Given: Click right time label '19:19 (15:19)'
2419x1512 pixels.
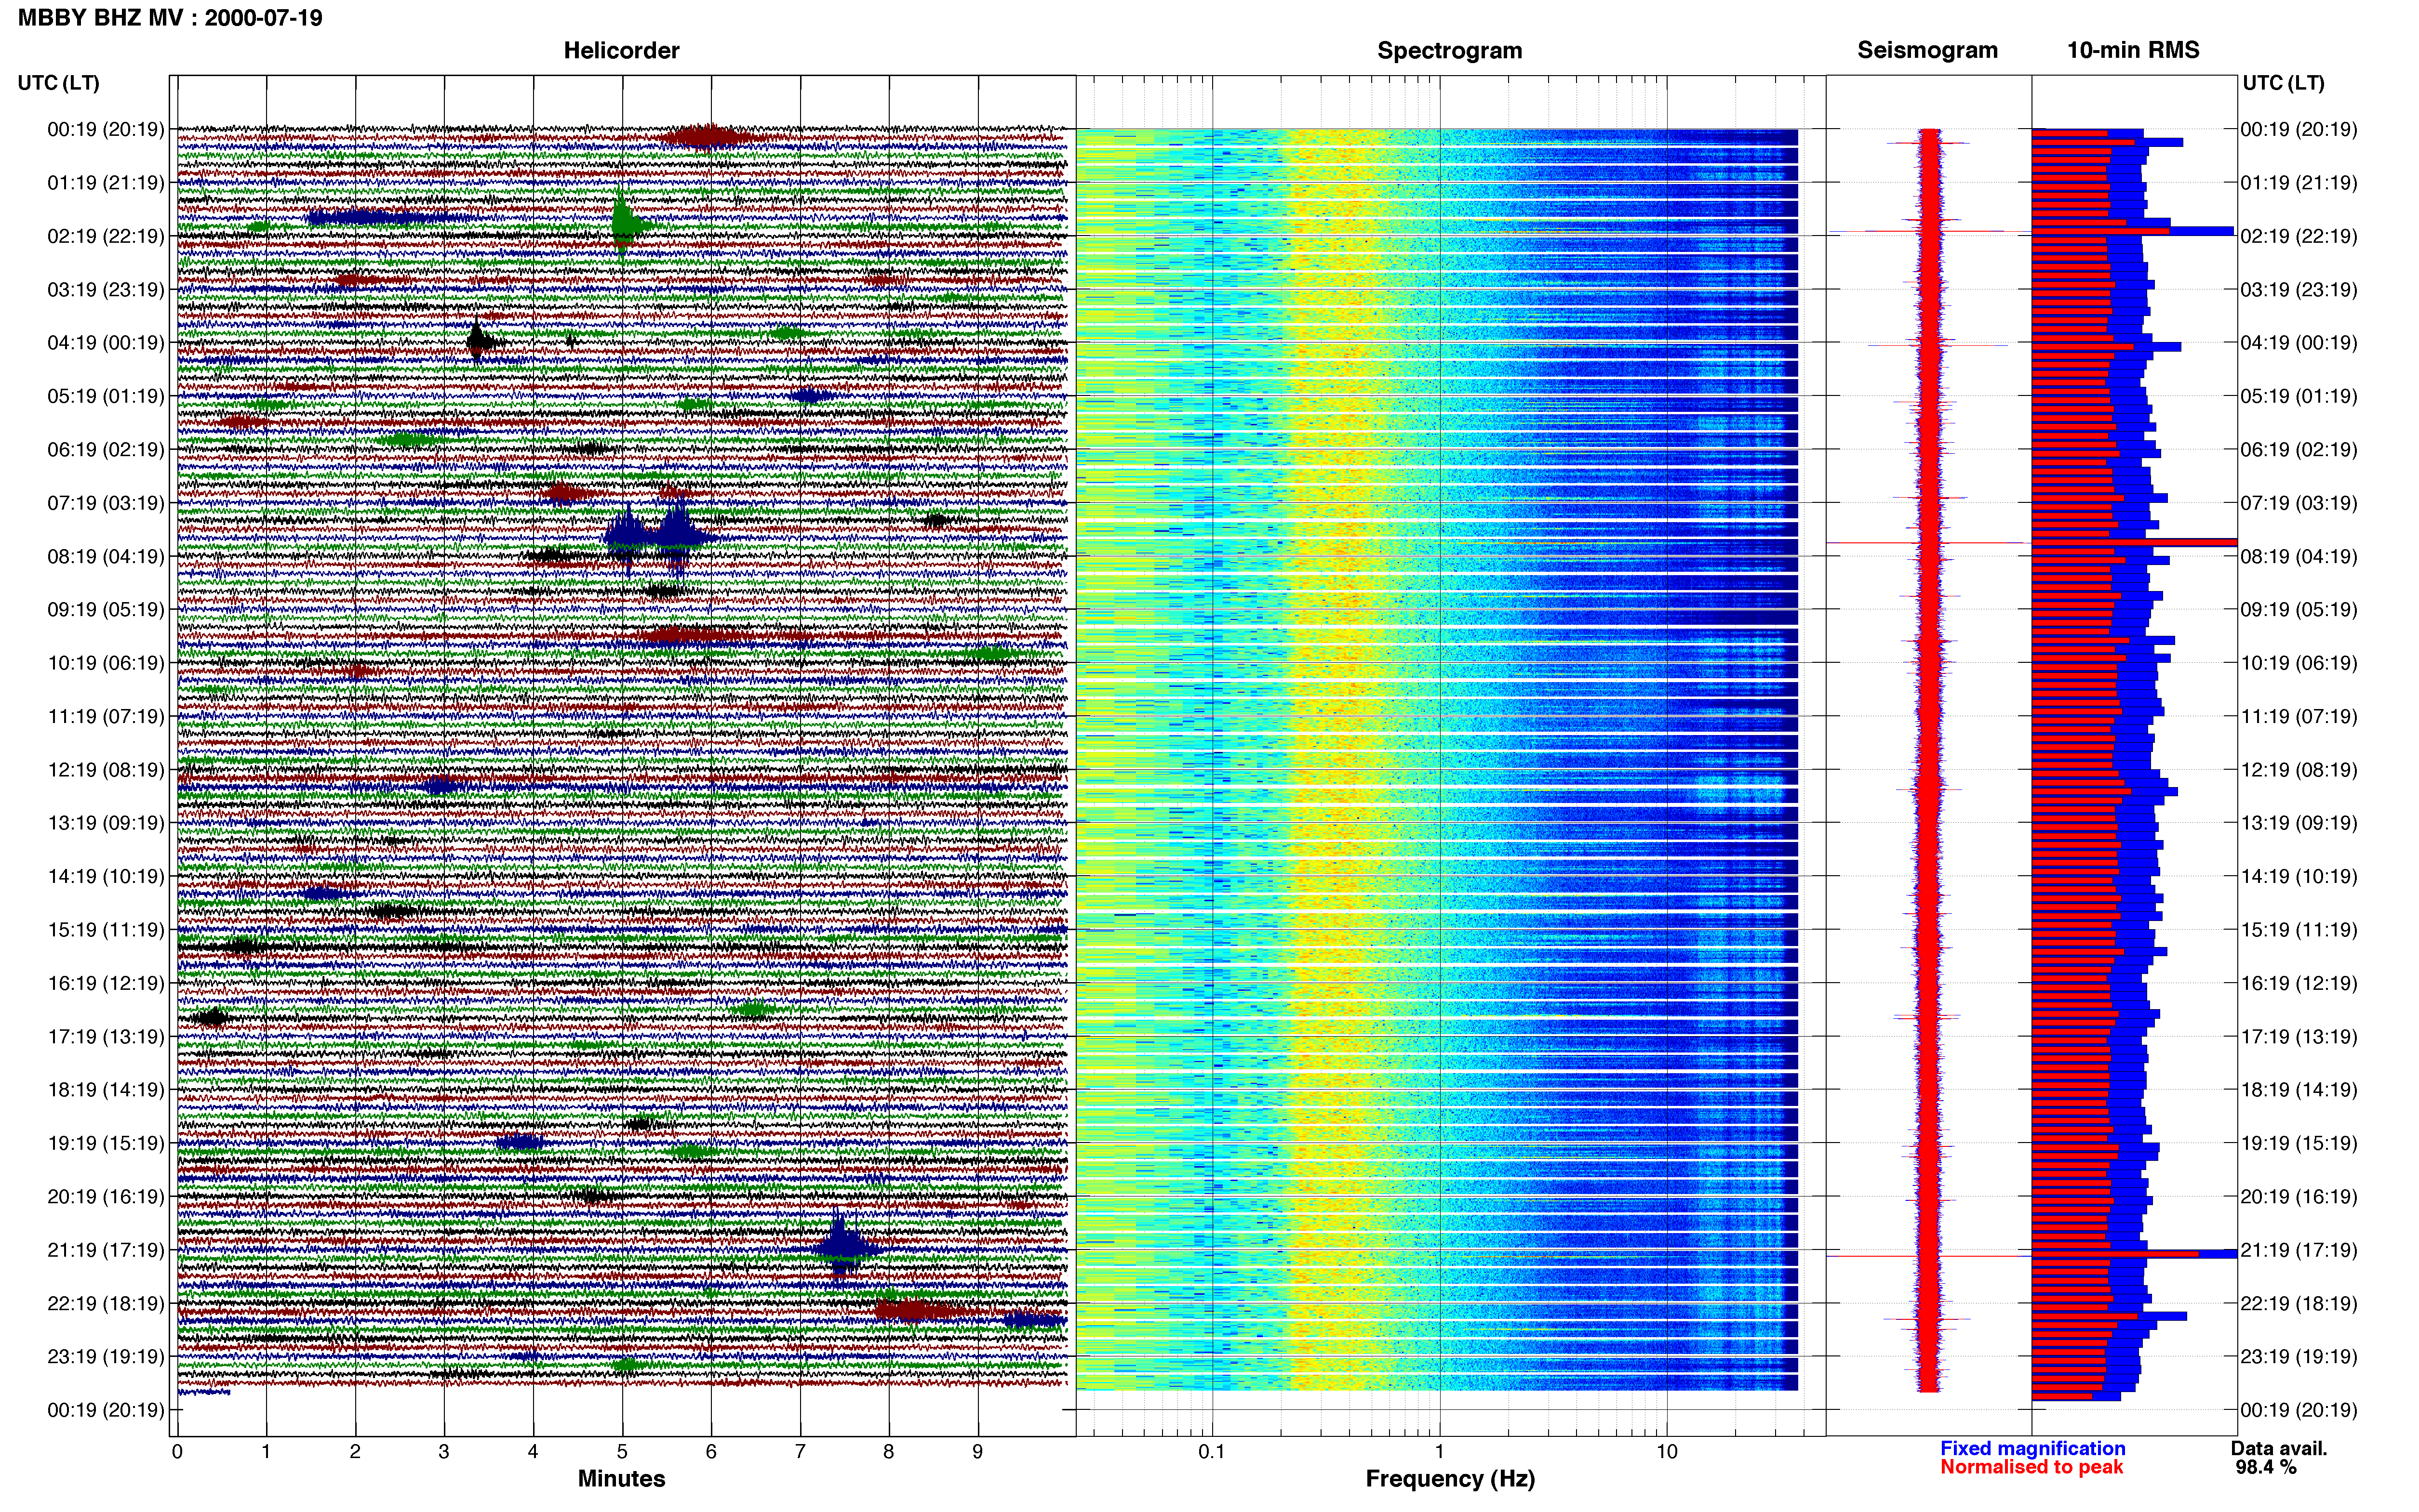Looking at the screenshot, I should [2299, 1143].
